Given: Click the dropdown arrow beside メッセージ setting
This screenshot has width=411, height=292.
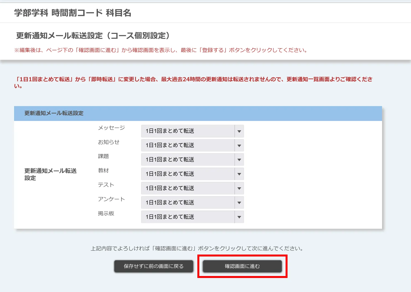Looking at the screenshot, I should [239, 131].
